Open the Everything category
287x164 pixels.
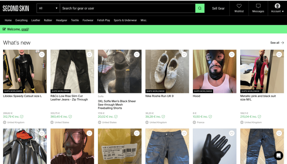(x=21, y=20)
